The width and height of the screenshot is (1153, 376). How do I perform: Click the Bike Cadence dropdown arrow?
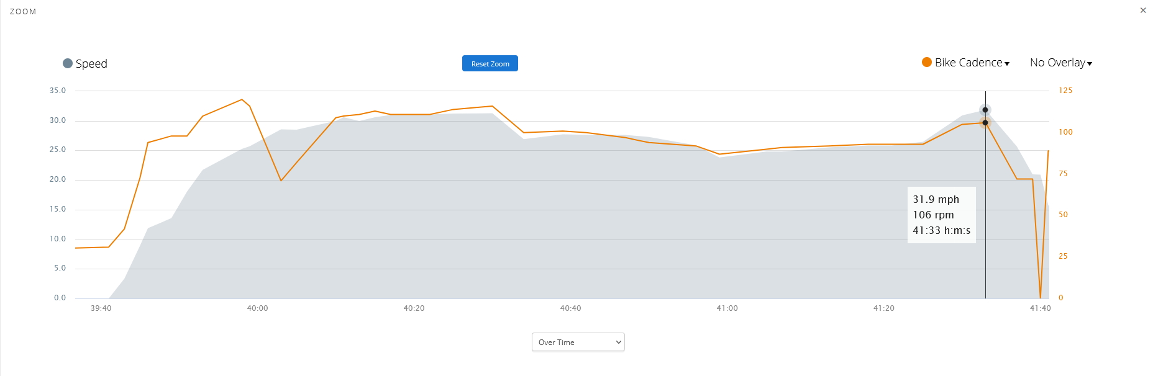point(1007,63)
